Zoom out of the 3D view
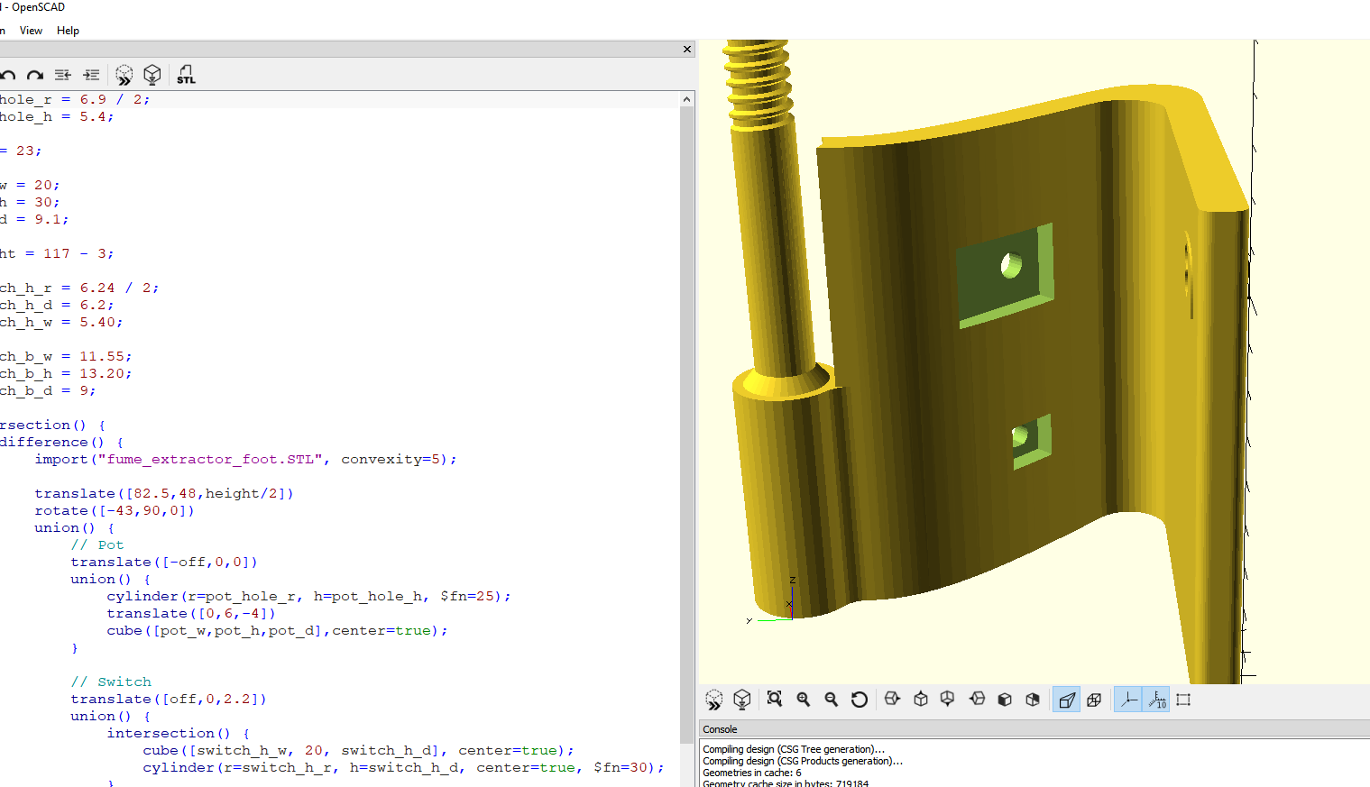This screenshot has height=787, width=1370. (x=831, y=700)
